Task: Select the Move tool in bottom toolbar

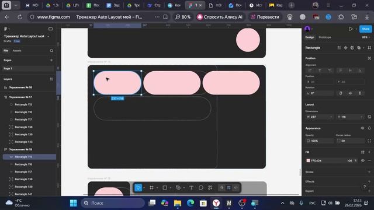Action: pyautogui.click(x=138, y=188)
